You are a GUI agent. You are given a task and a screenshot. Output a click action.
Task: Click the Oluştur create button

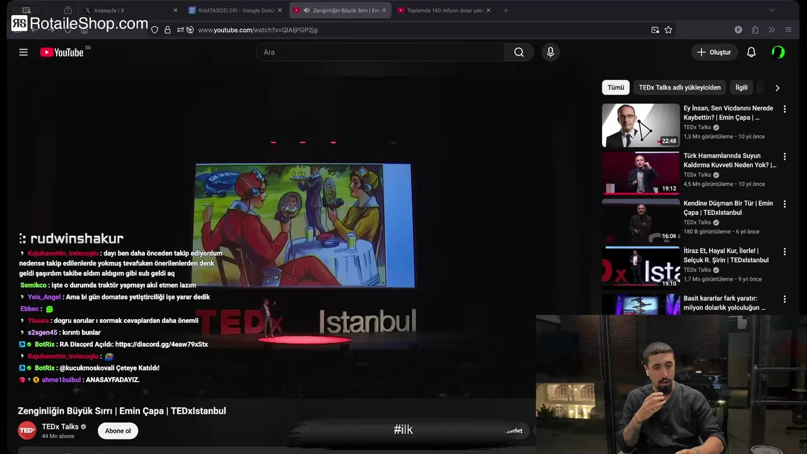[714, 52]
